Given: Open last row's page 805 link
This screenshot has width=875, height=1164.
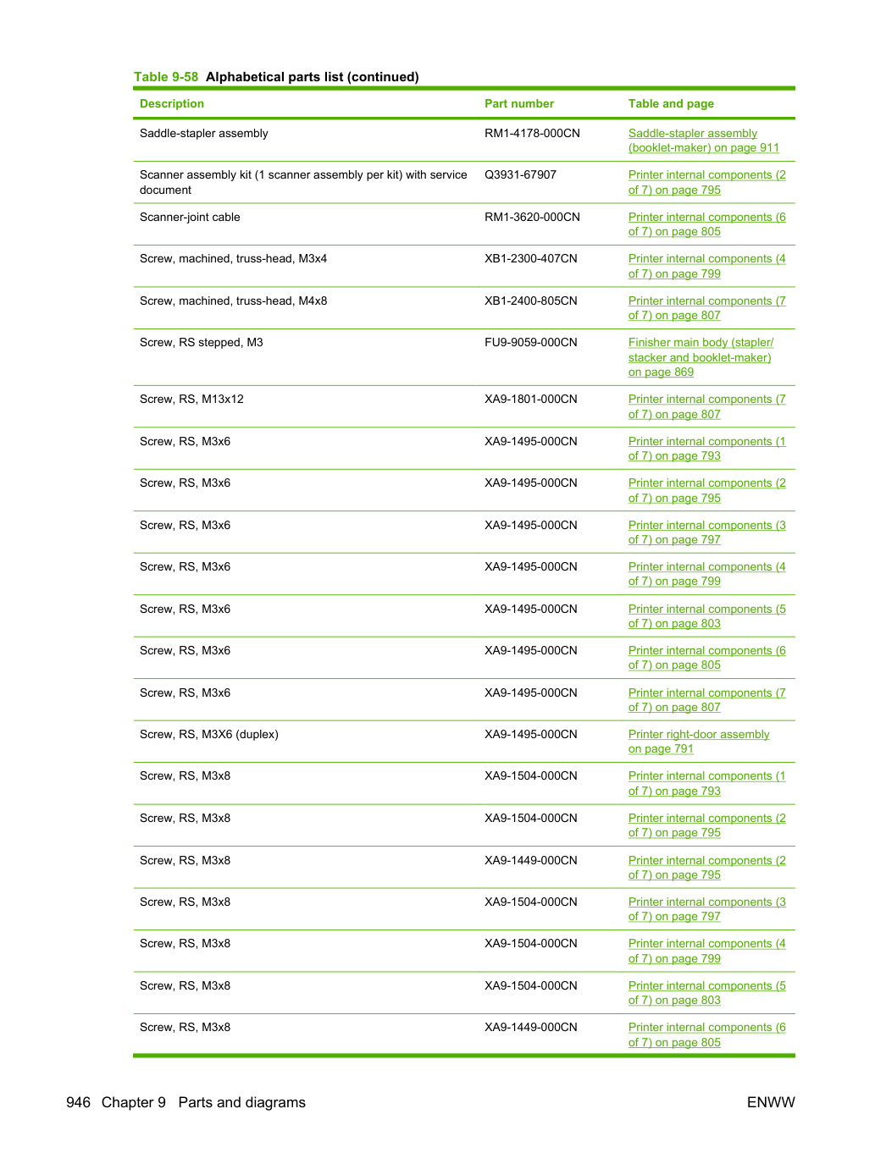Looking at the screenshot, I should pos(706,1034).
